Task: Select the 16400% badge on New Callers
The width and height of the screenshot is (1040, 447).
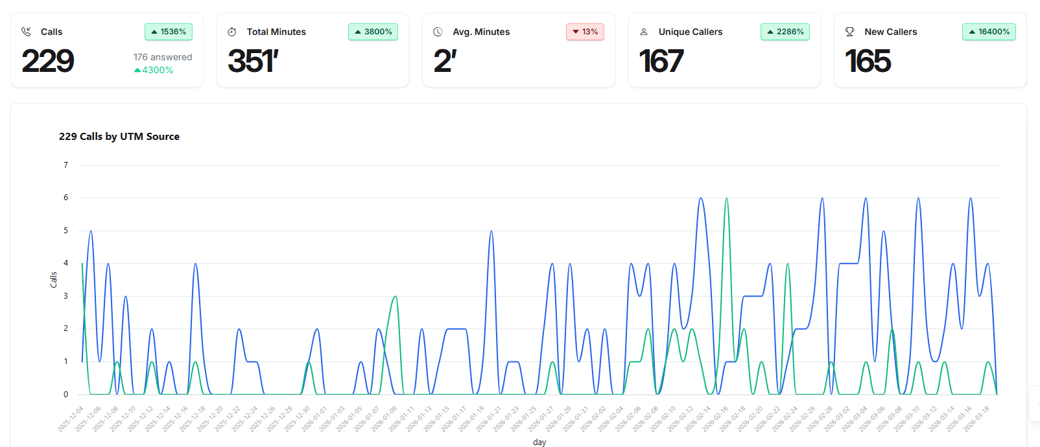Action: pyautogui.click(x=989, y=32)
